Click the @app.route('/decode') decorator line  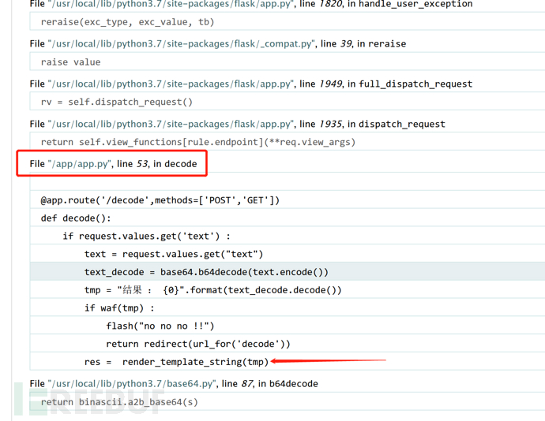pos(160,200)
